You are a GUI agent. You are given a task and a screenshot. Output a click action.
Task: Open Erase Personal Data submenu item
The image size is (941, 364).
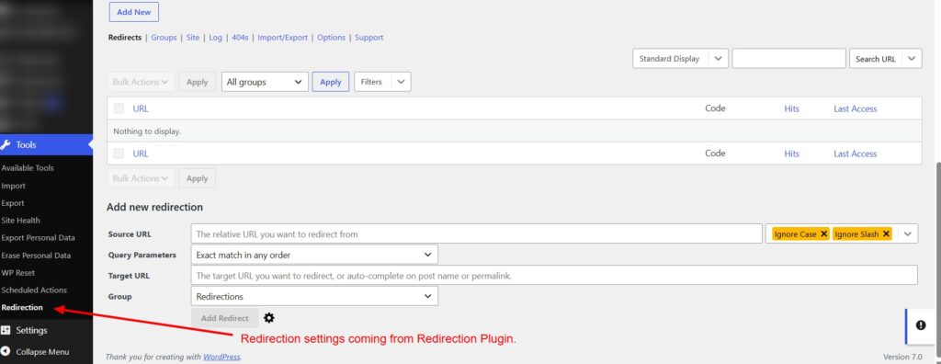(x=36, y=256)
